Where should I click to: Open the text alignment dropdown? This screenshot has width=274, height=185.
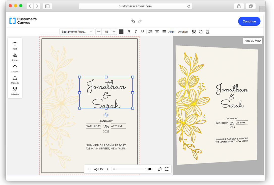(x=157, y=32)
